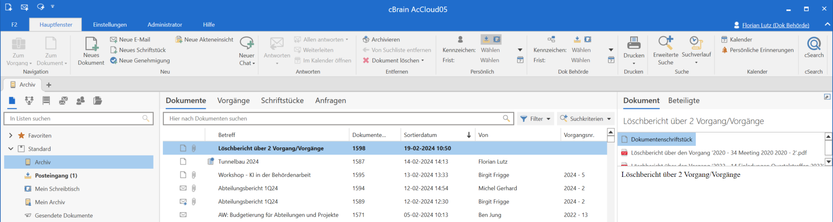
Task: Open the cSearch tool
Action: pos(814,44)
